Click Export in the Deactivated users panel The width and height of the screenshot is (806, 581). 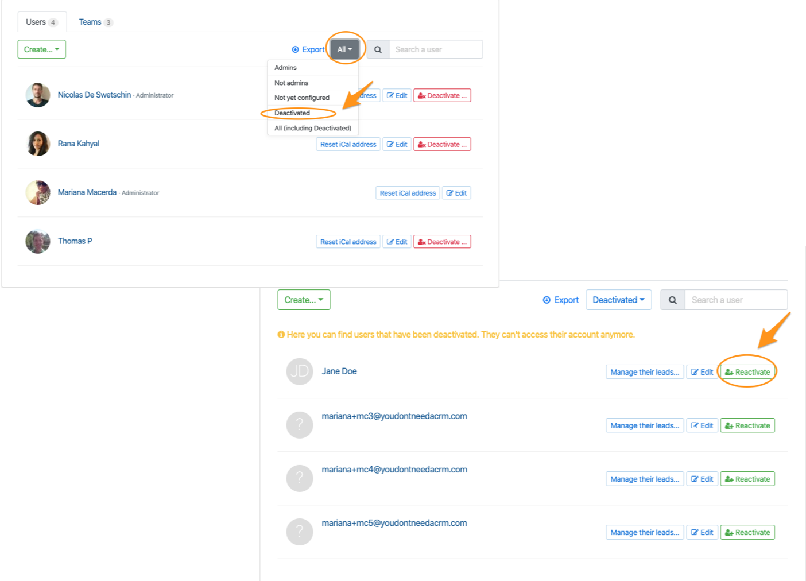(561, 300)
